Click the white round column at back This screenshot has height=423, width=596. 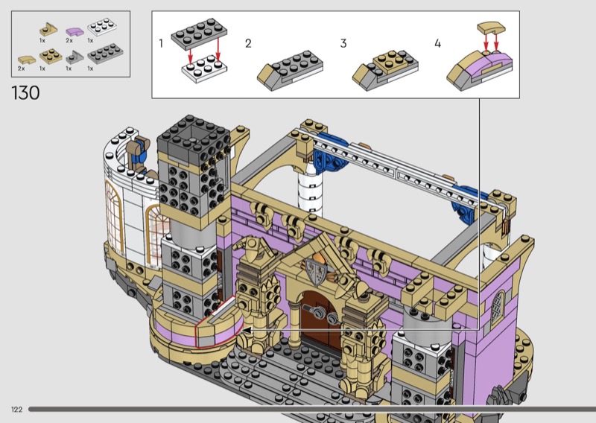308,186
